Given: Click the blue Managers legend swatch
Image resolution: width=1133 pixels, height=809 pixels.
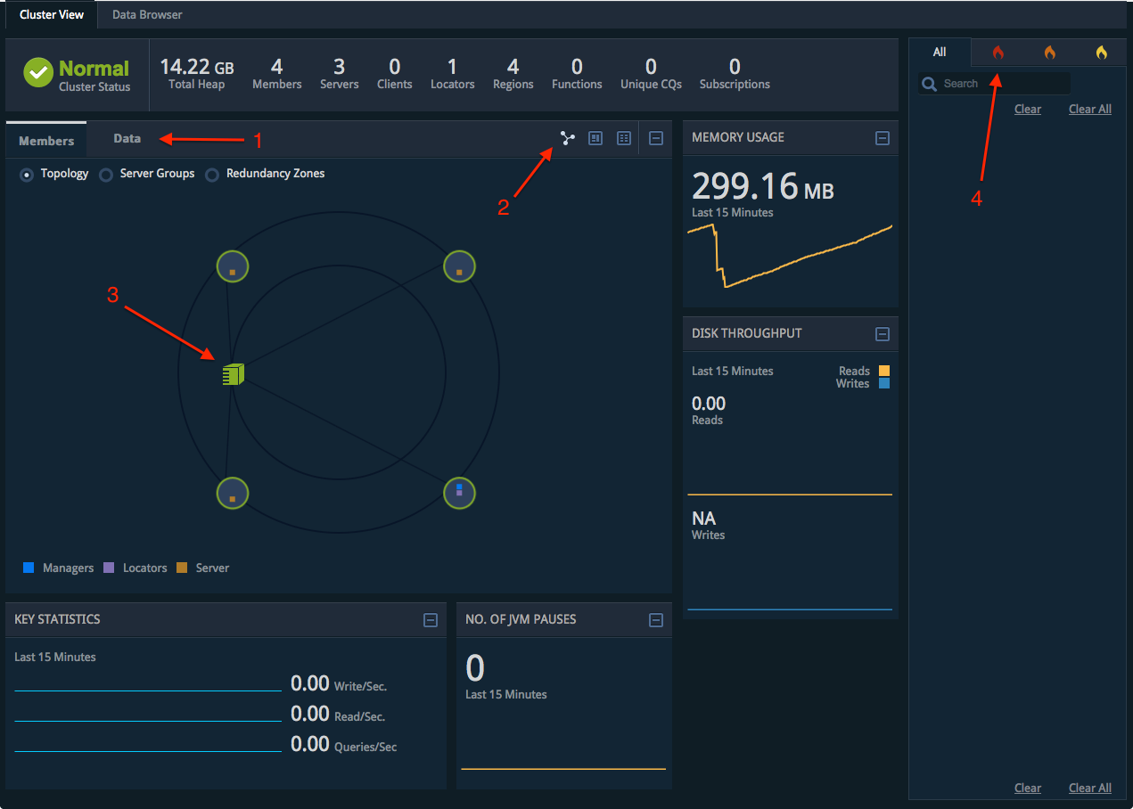Looking at the screenshot, I should pos(29,568).
